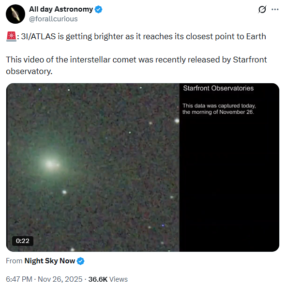This screenshot has height=288, width=286.
Task: Open the Night Sky Now source link
Action: (49, 261)
